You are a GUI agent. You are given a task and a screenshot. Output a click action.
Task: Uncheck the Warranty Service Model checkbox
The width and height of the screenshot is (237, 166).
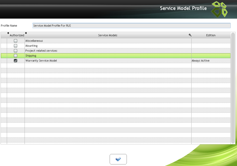tap(16, 61)
